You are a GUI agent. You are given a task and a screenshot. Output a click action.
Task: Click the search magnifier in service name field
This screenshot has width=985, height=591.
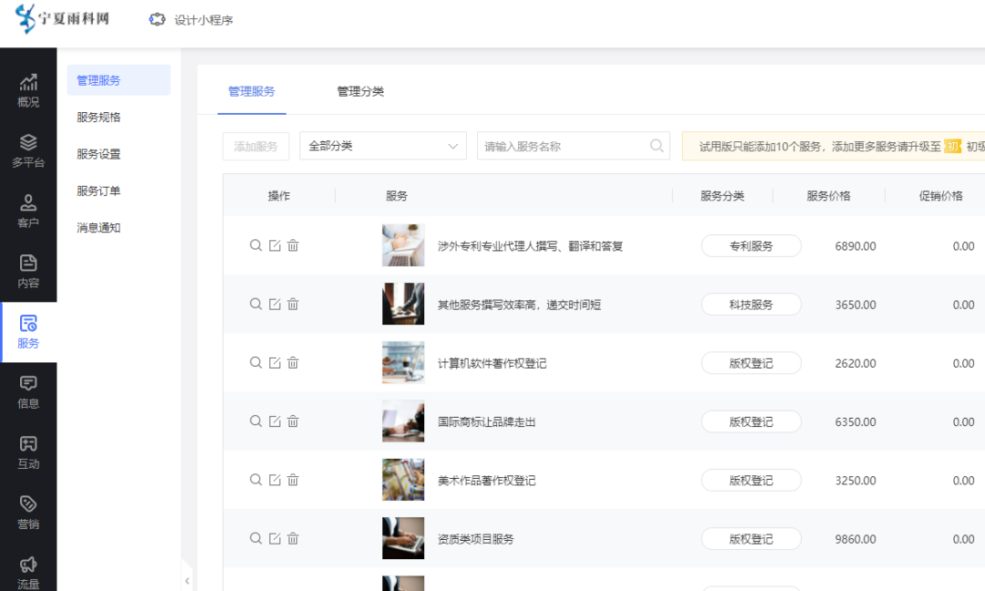coord(657,146)
